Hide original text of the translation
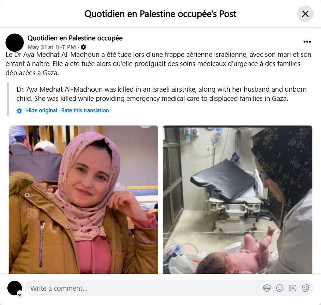321x305 pixels. pyautogui.click(x=41, y=110)
